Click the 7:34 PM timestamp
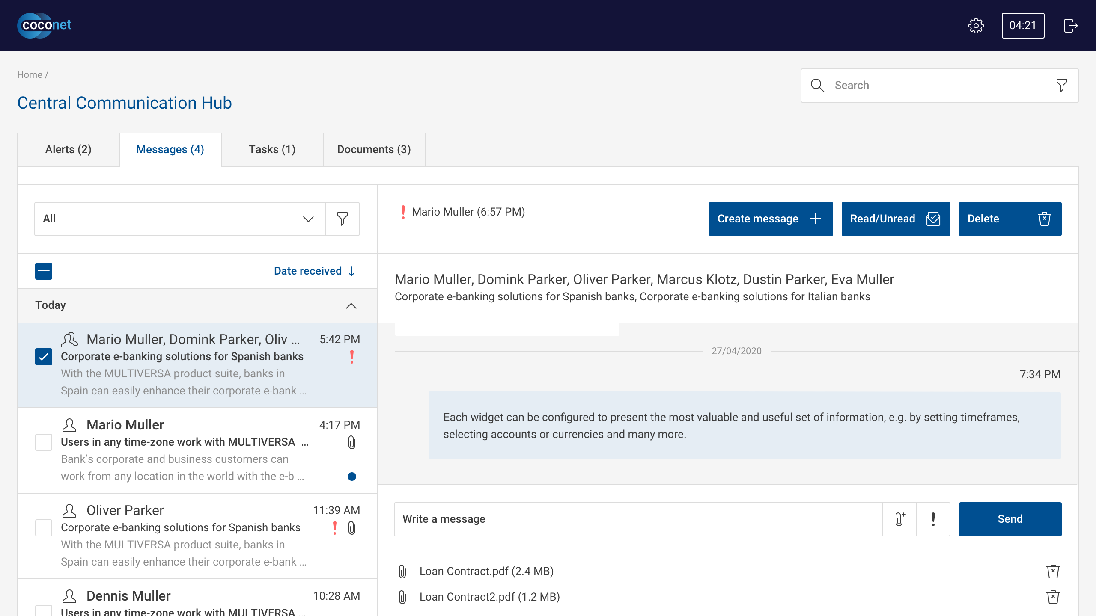 point(1040,374)
